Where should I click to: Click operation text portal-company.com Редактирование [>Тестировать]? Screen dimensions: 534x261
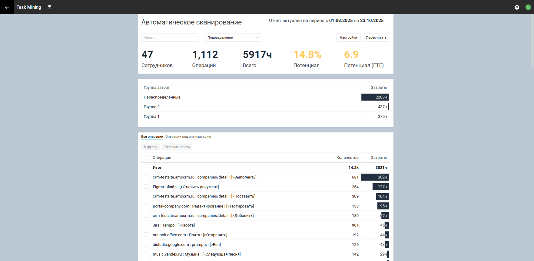[x=203, y=206]
